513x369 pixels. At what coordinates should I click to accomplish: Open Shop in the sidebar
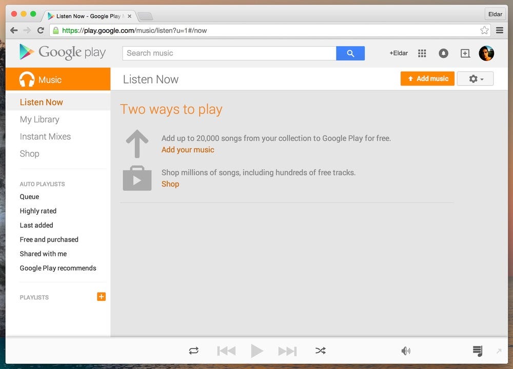(x=29, y=154)
